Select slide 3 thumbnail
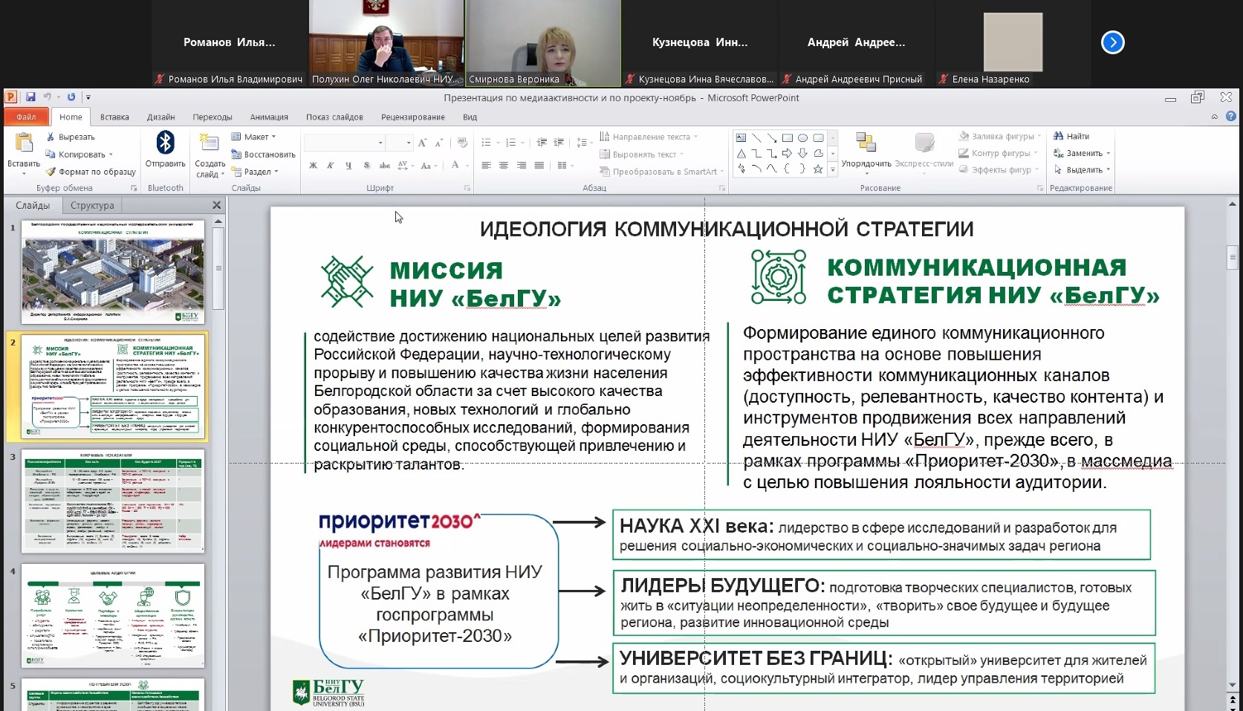 [x=113, y=501]
